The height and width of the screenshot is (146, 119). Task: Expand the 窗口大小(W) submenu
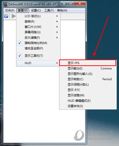[x=38, y=27]
